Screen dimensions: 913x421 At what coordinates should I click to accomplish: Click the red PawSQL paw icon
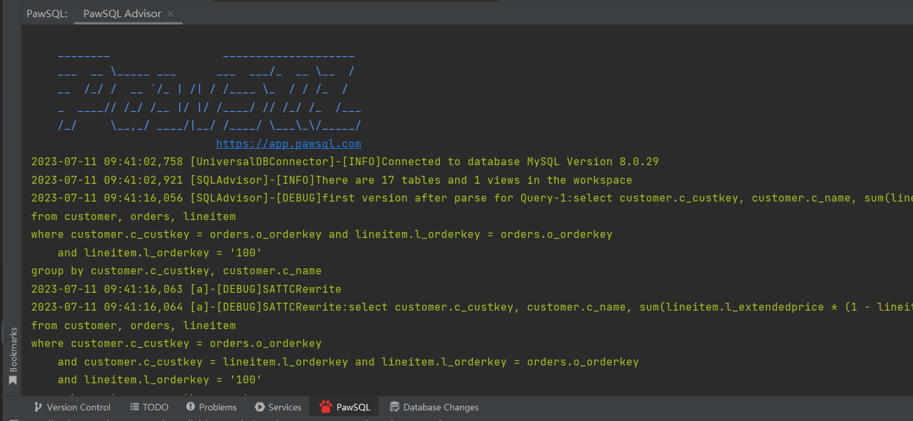point(325,407)
